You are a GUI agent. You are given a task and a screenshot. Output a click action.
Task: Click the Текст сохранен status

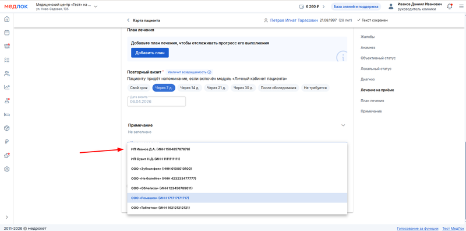coord(372,20)
